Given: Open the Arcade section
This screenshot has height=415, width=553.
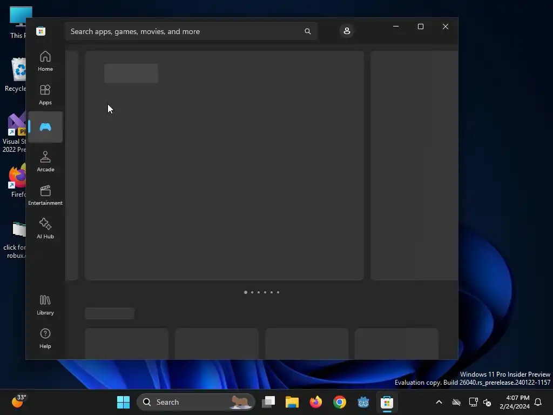Looking at the screenshot, I should pos(45,162).
